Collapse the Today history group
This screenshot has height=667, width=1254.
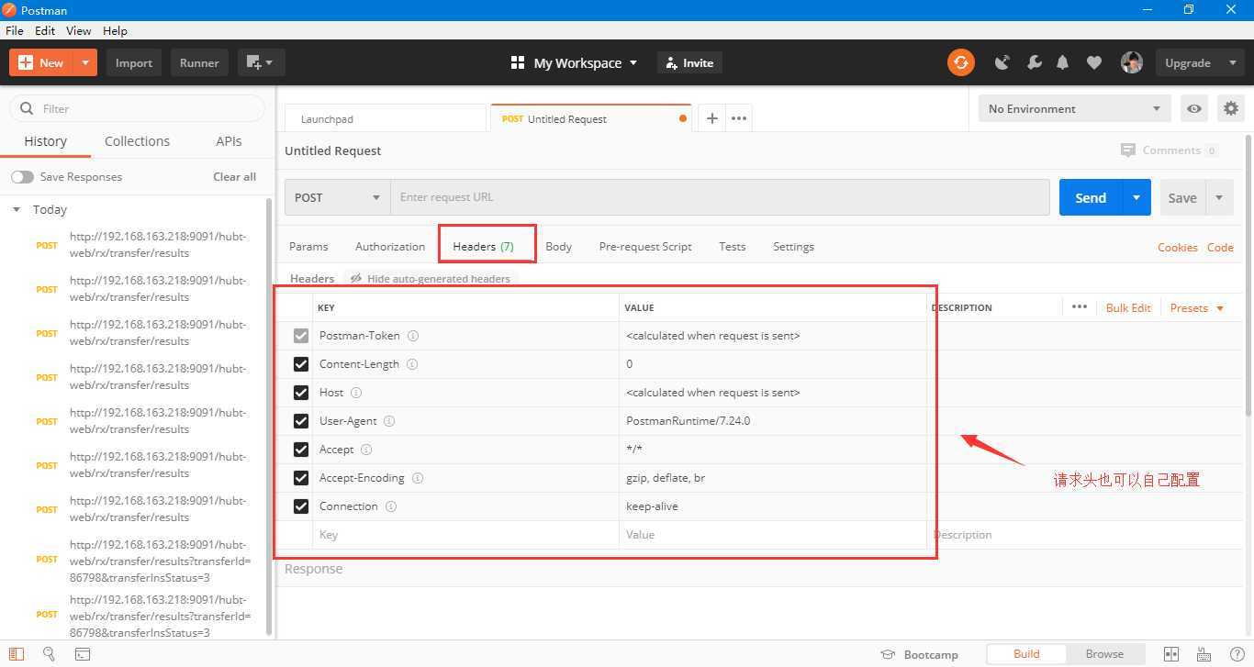(x=16, y=209)
